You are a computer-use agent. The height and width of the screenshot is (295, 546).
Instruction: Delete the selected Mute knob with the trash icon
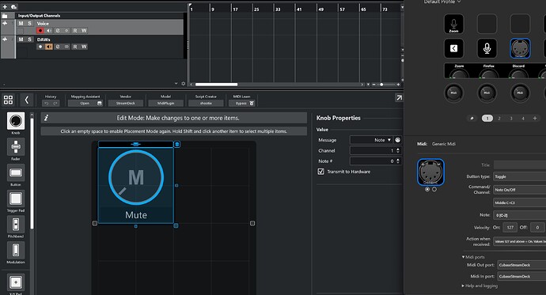177,144
